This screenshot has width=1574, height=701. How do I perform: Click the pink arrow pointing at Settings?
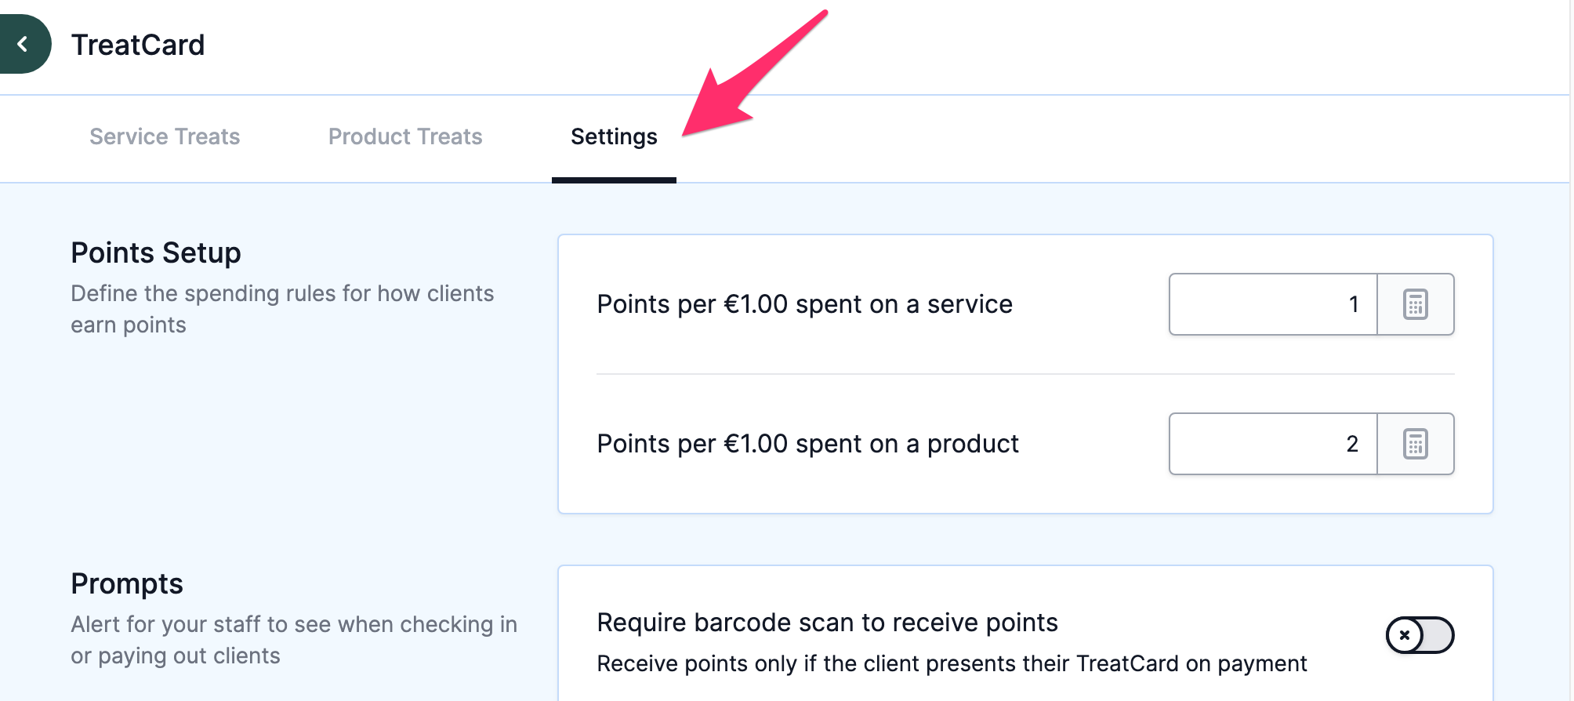755,73
